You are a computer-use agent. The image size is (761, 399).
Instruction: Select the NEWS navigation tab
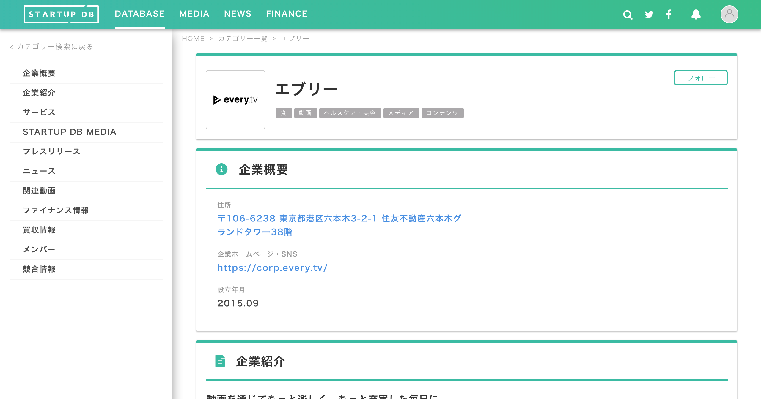[x=238, y=14]
